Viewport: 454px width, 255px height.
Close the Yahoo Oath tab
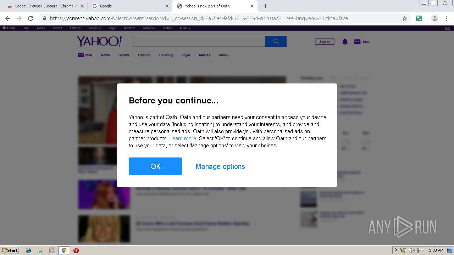[252, 6]
